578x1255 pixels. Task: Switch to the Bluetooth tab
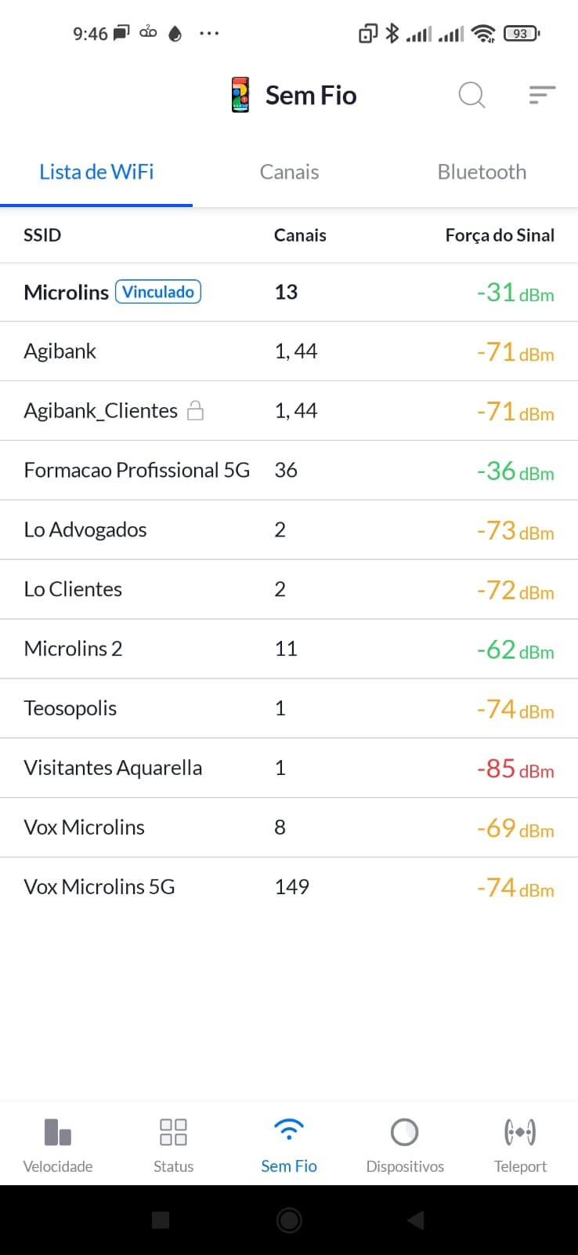(x=482, y=172)
